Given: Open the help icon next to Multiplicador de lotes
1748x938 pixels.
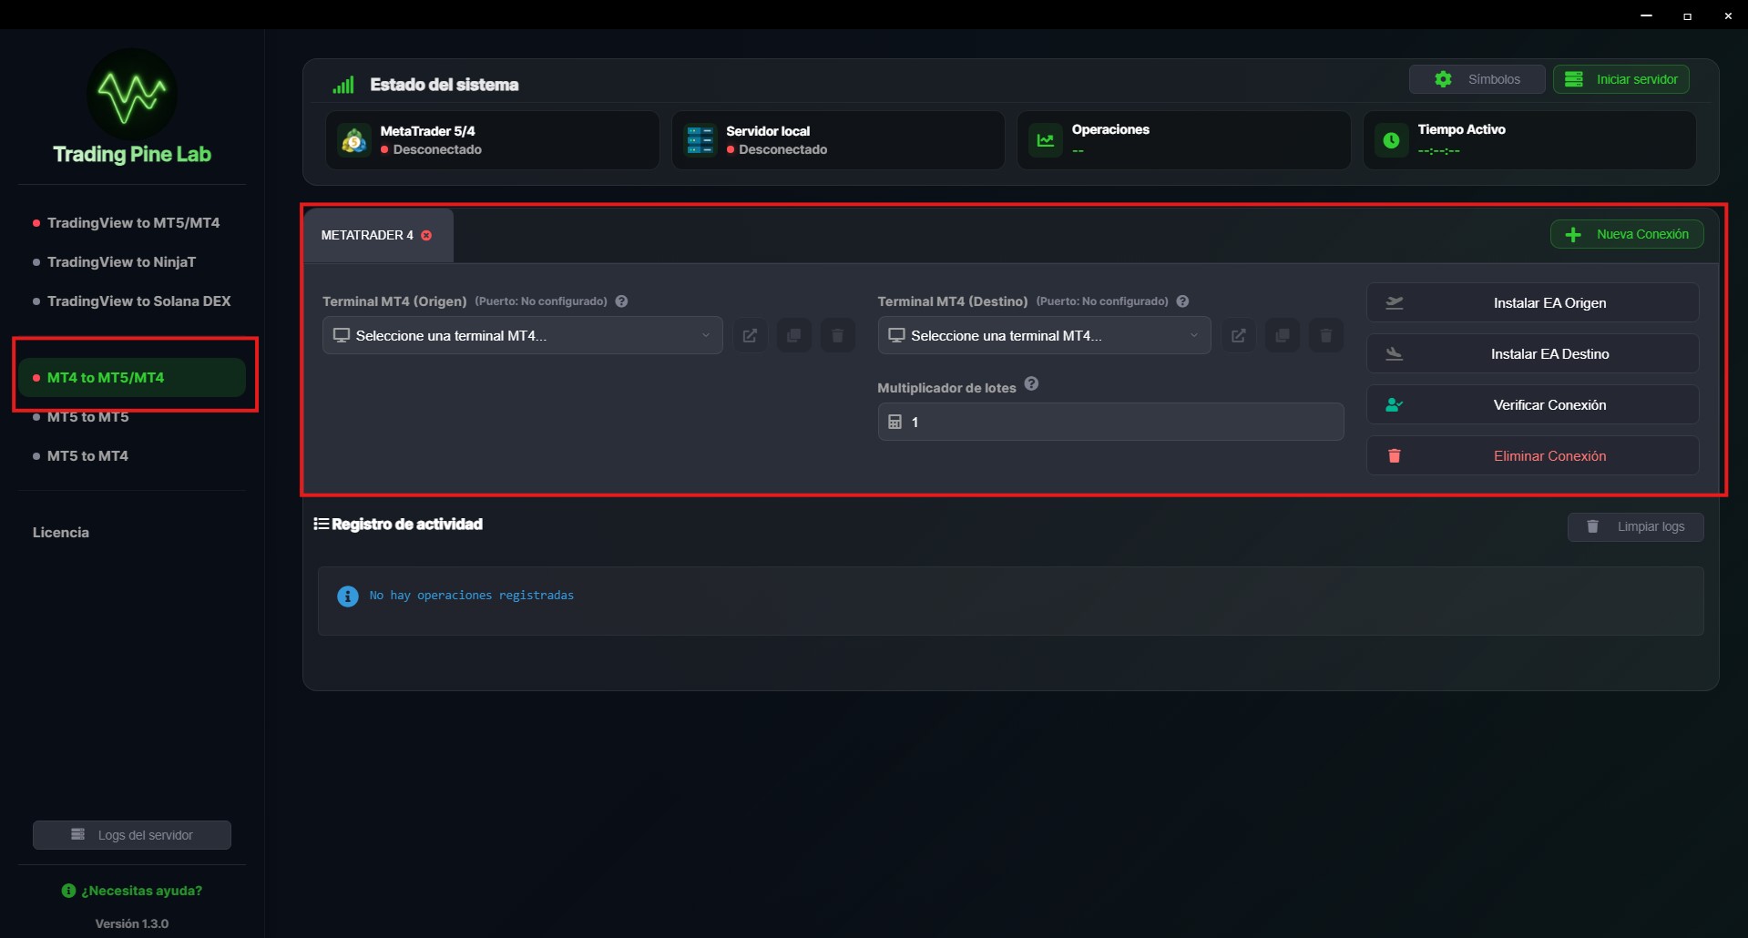Looking at the screenshot, I should pos(1031,383).
